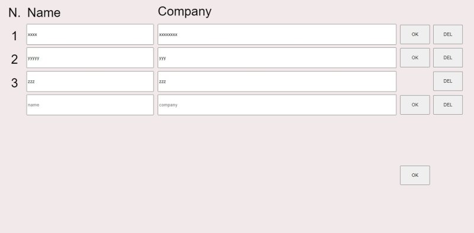Confirm row 2 with its OK button
Screen dimensions: 474x233
[415, 57]
